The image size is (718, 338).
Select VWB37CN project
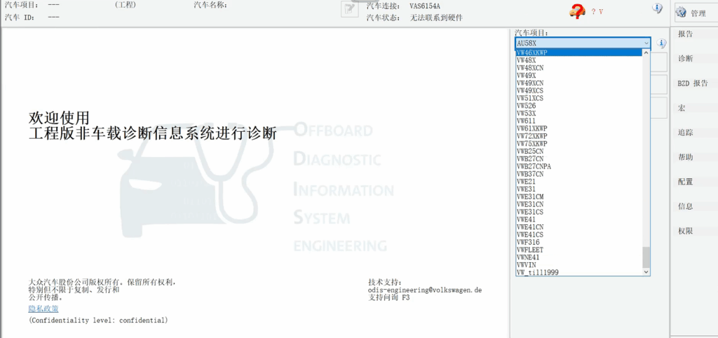tap(578, 174)
